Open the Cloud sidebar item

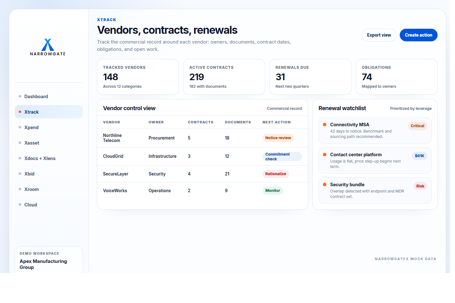[x=49, y=205]
